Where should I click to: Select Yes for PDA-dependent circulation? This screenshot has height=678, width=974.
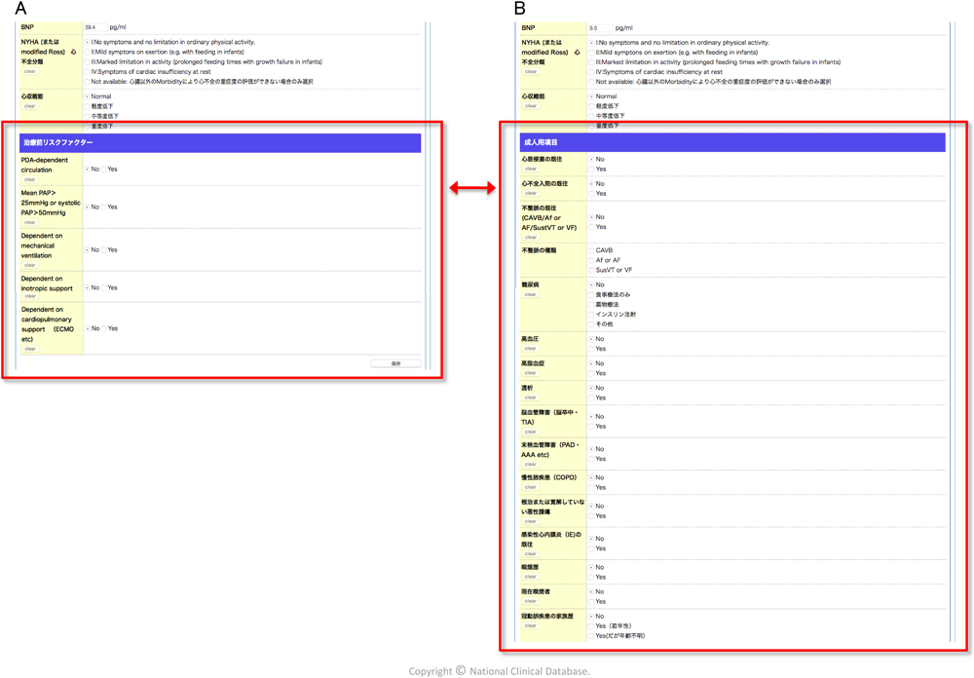pos(104,169)
